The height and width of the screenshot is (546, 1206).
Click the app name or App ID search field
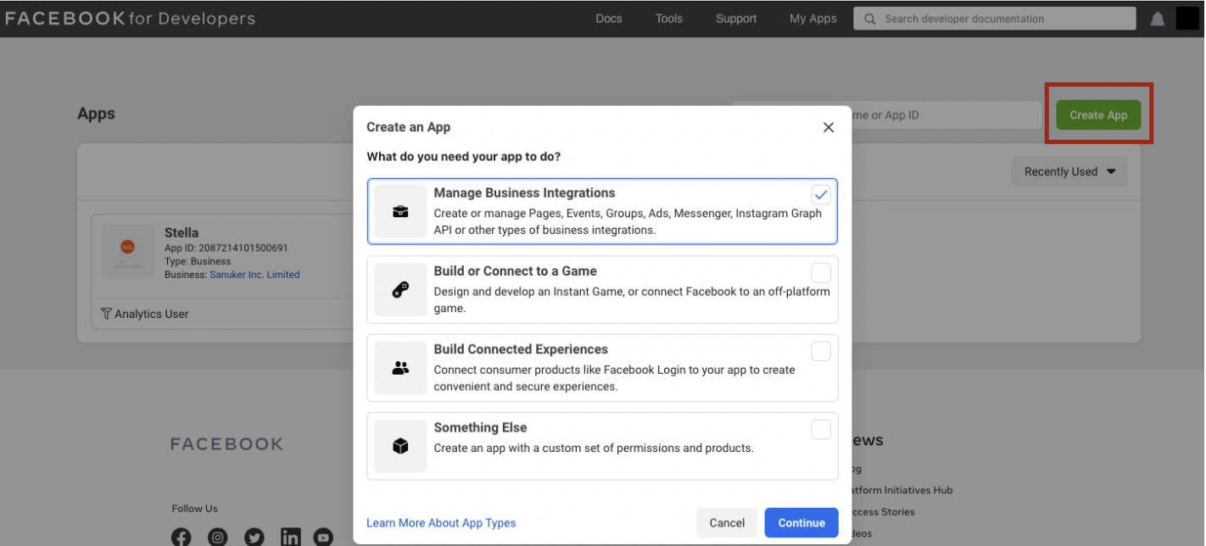coord(946,115)
